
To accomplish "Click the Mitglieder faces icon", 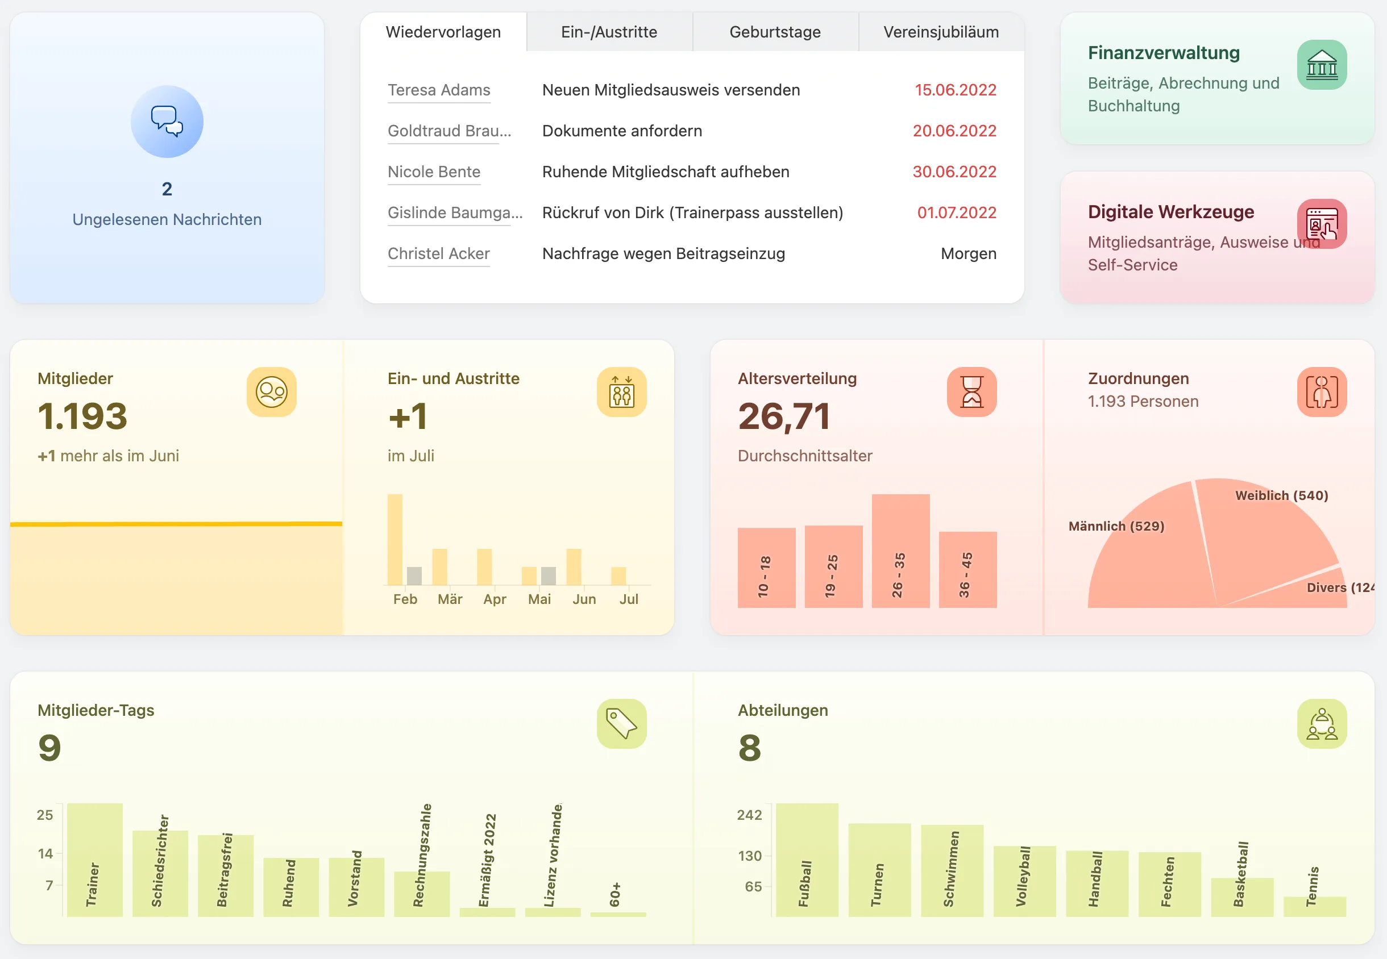I will click(x=271, y=392).
